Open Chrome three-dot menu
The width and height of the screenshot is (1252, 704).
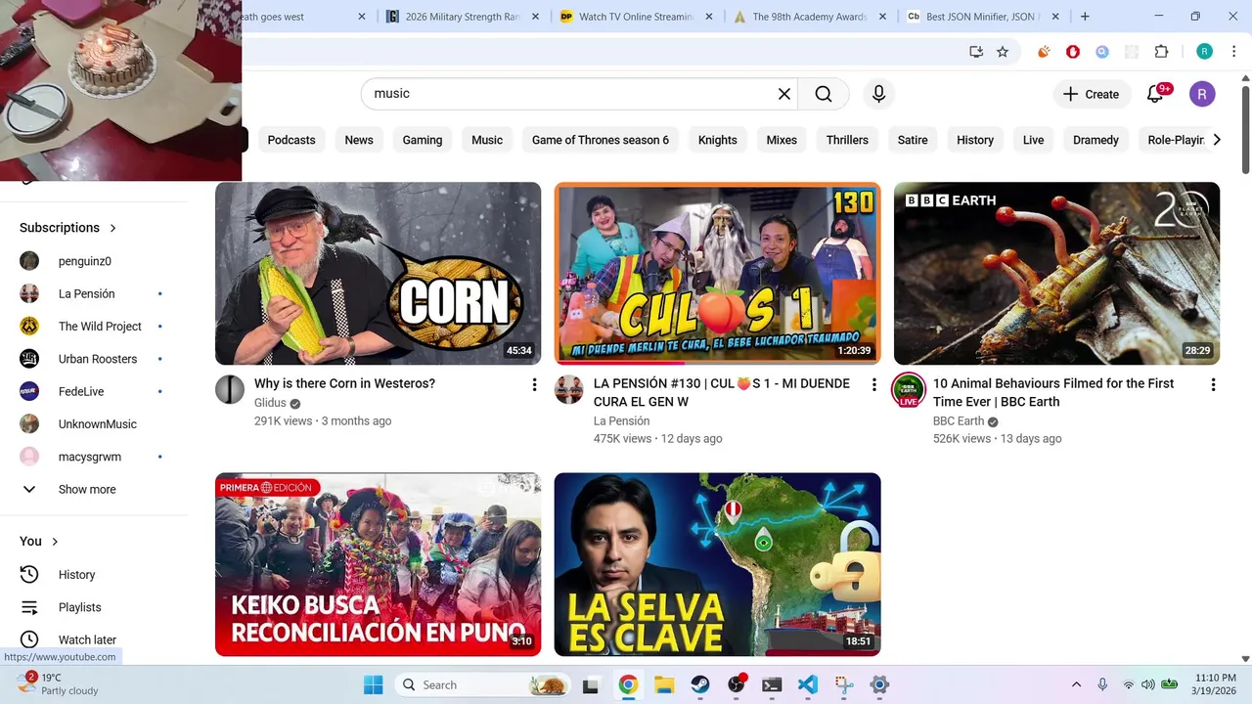click(1233, 52)
